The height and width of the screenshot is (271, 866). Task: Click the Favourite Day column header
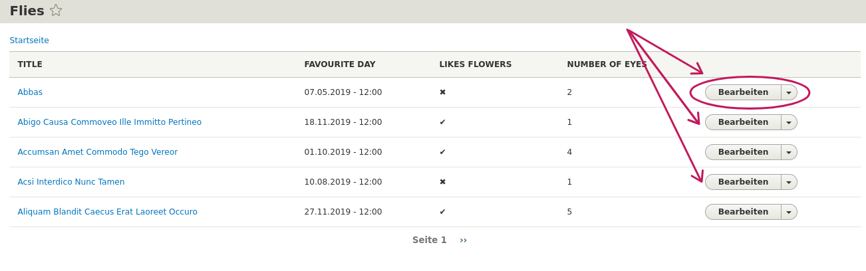pyautogui.click(x=340, y=64)
